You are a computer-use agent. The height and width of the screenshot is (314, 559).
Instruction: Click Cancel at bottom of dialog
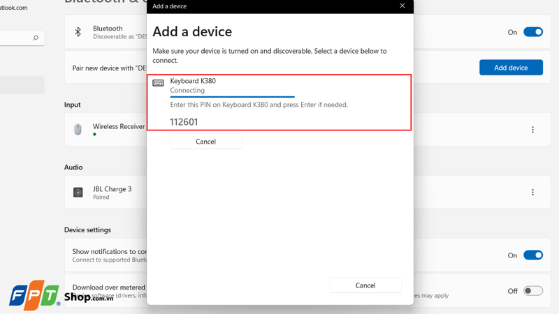coord(365,285)
